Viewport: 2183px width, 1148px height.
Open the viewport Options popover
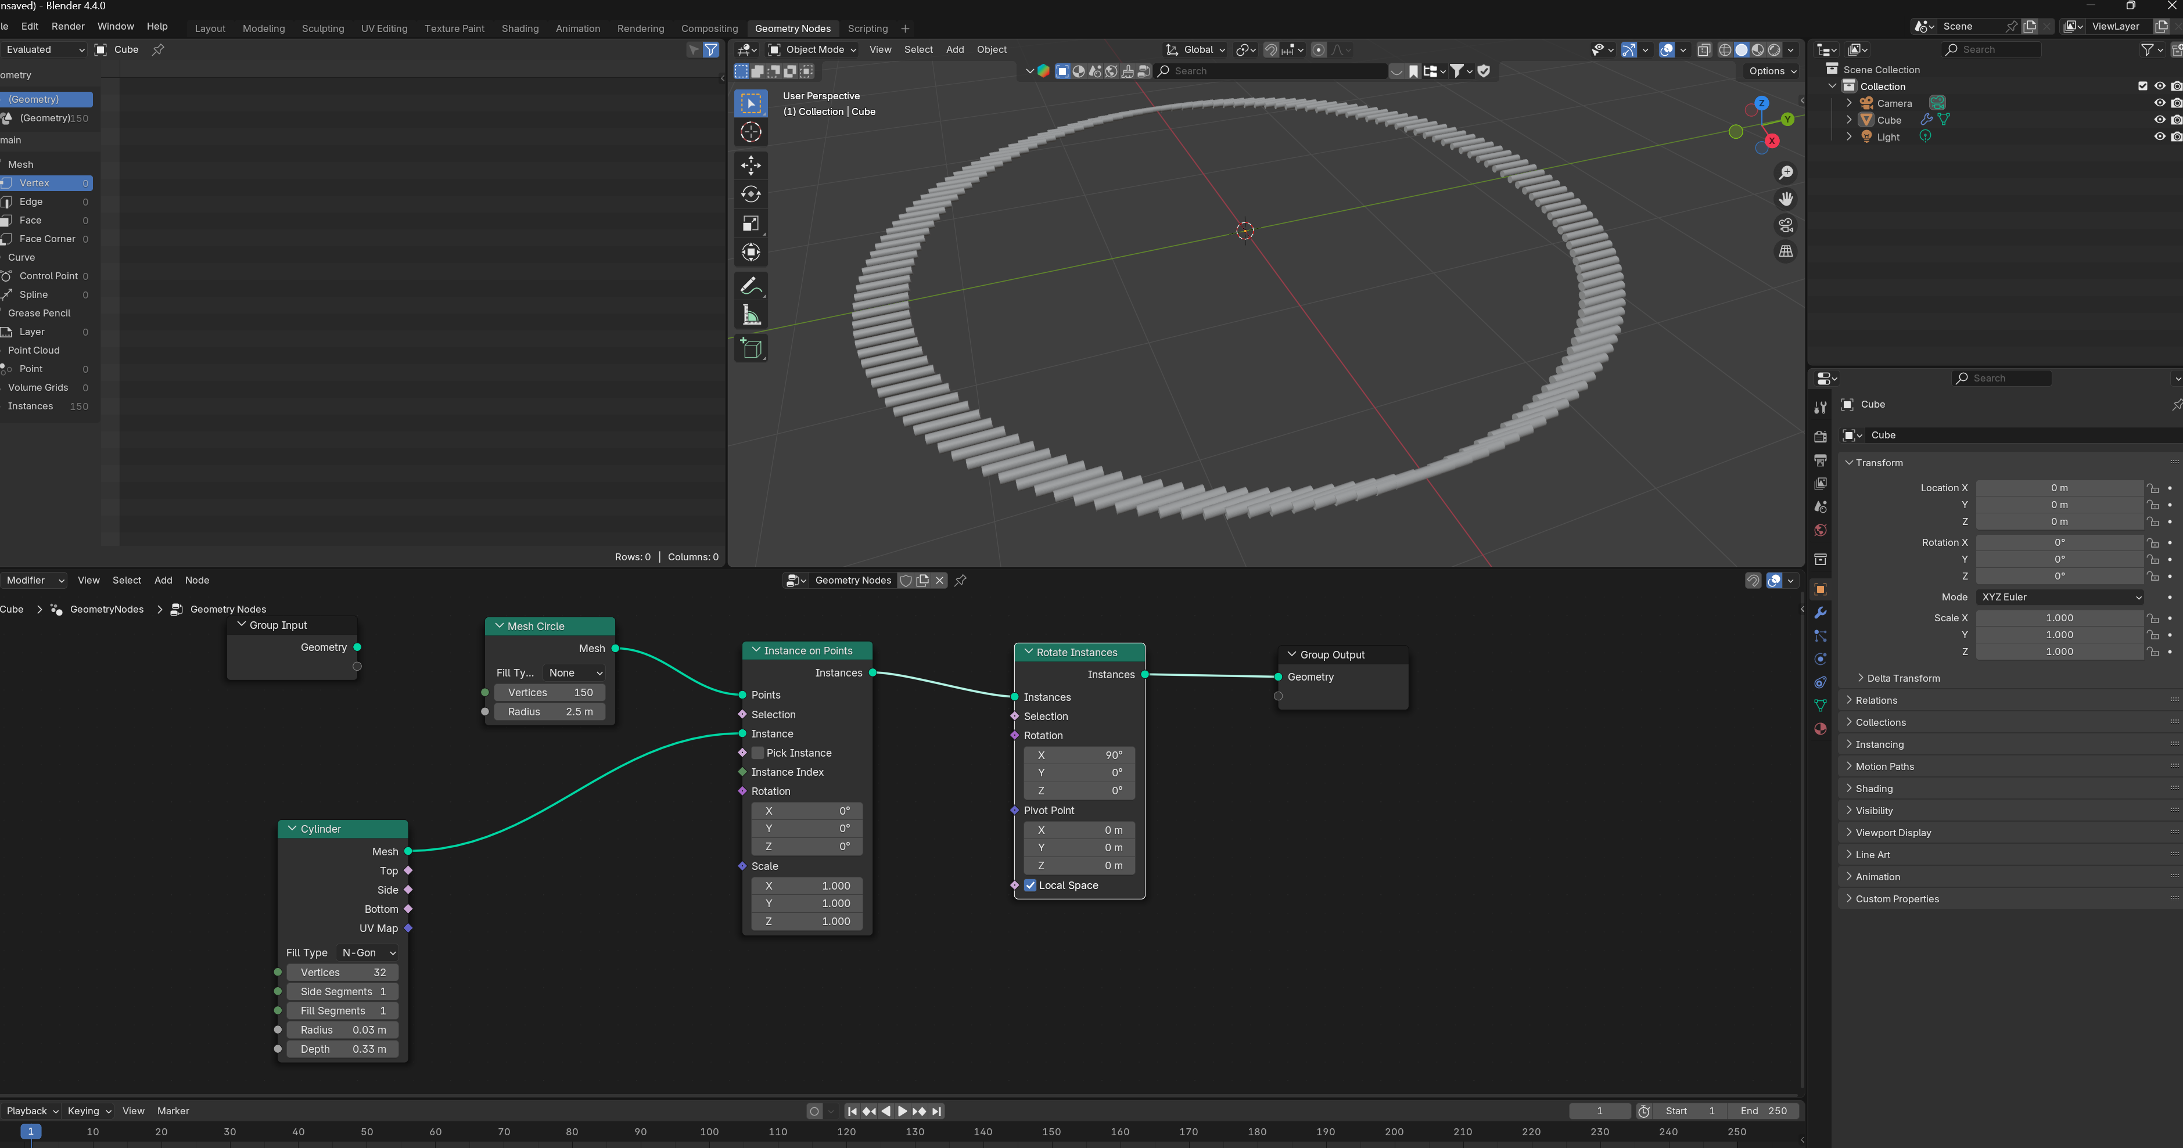coord(1772,71)
